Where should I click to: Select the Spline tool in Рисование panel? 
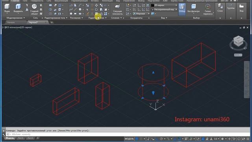pyautogui.click(x=71, y=9)
